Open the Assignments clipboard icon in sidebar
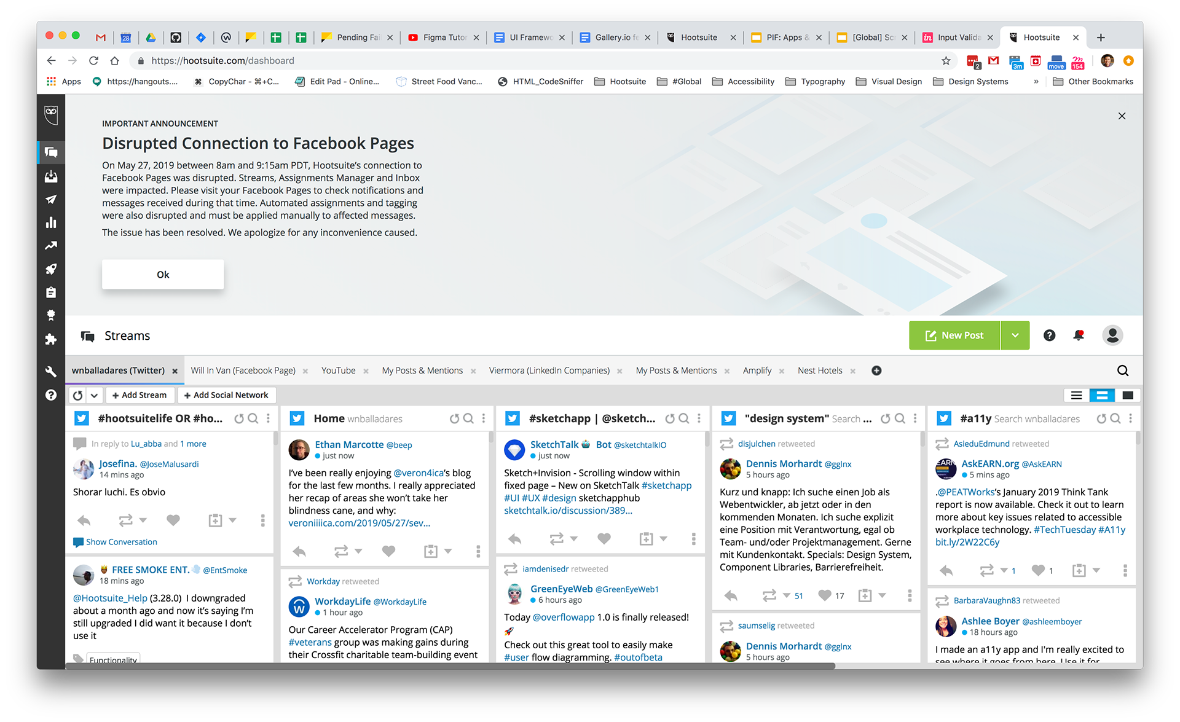Screen dimensions: 1180x722 (x=51, y=292)
